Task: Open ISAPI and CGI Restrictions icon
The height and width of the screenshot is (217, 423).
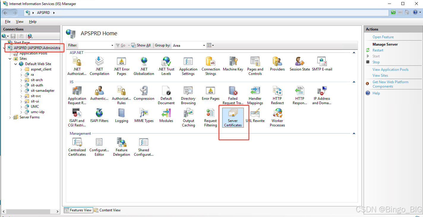Action: [x=77, y=118]
